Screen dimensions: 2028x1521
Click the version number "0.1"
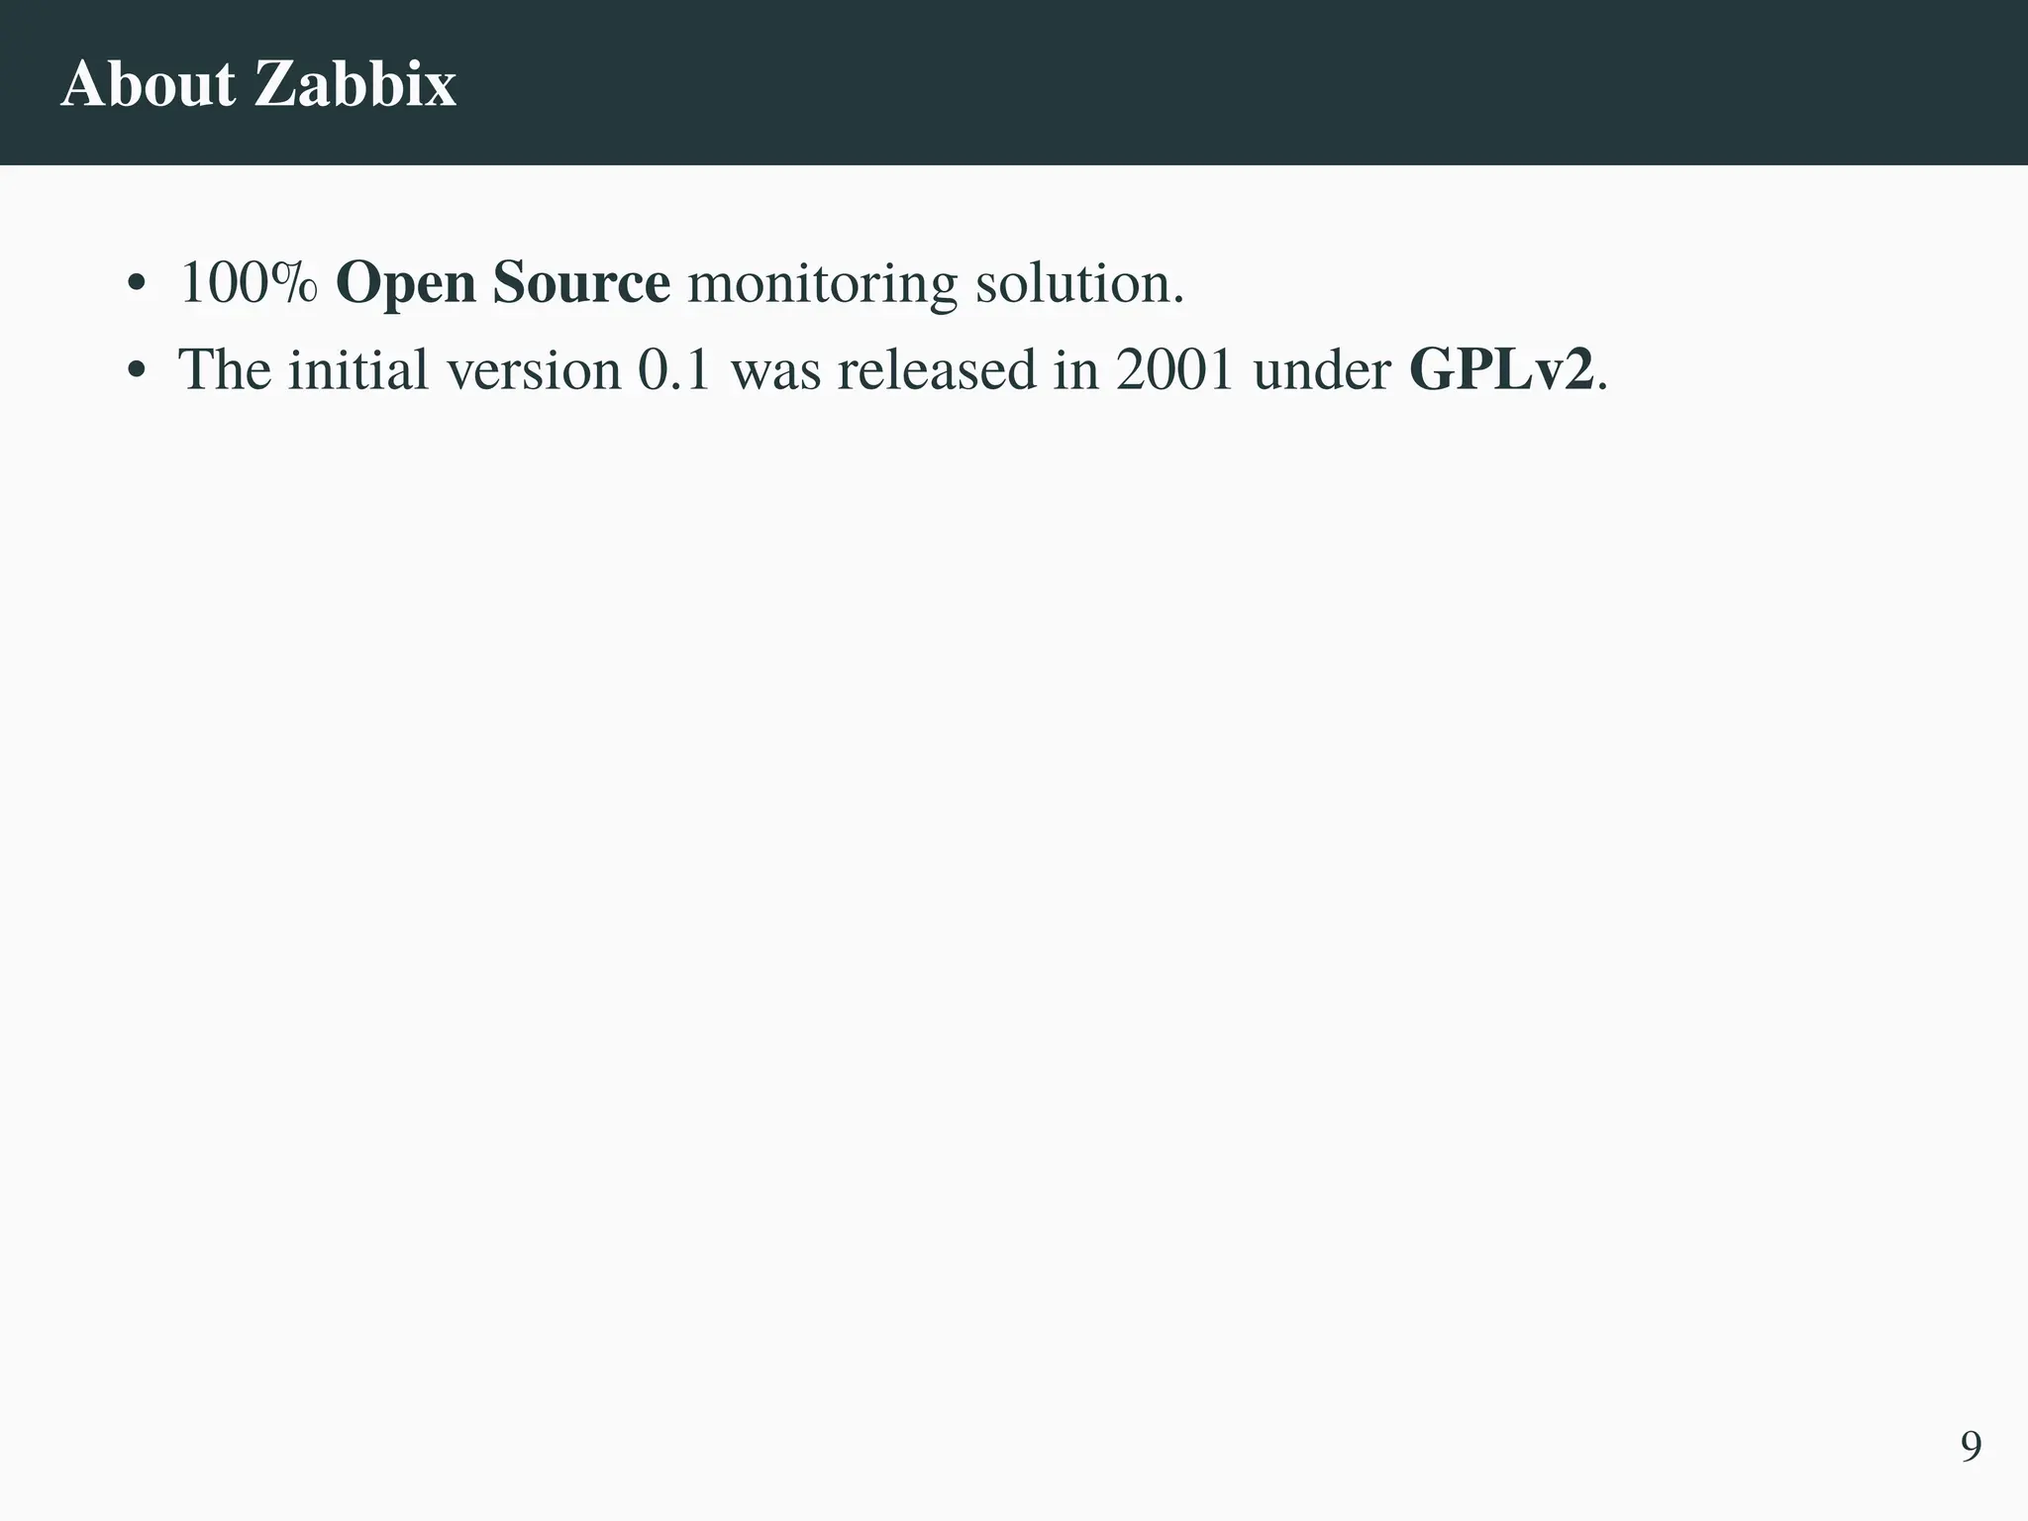pyautogui.click(x=674, y=369)
